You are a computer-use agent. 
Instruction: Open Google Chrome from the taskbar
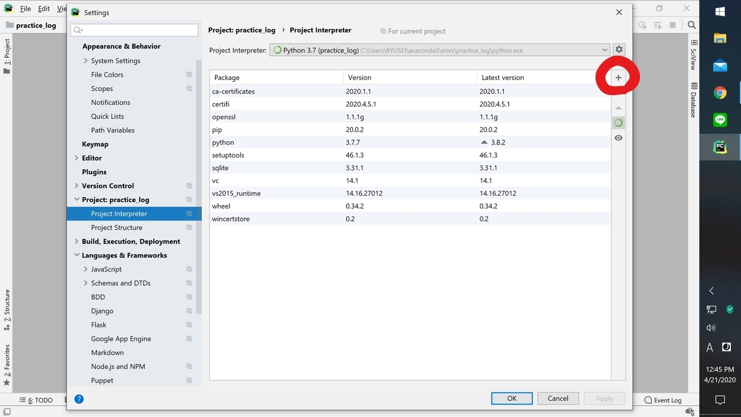(720, 93)
